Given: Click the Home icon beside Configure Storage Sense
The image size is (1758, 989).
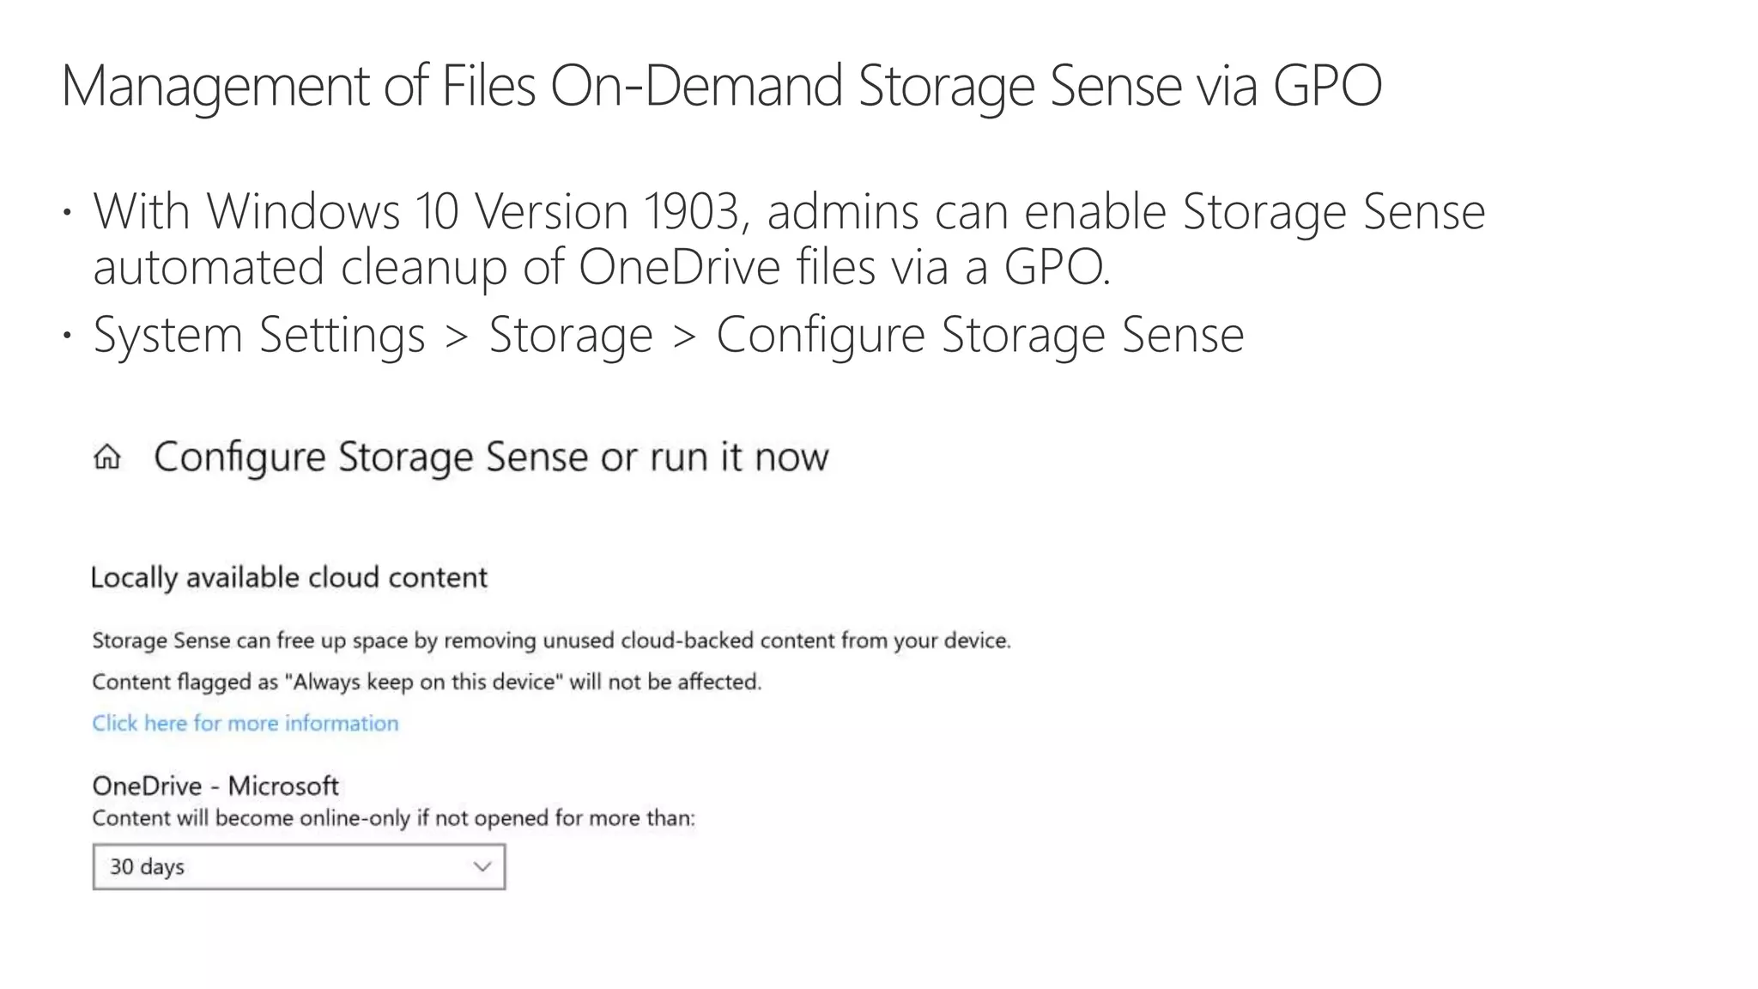Looking at the screenshot, I should pyautogui.click(x=107, y=457).
